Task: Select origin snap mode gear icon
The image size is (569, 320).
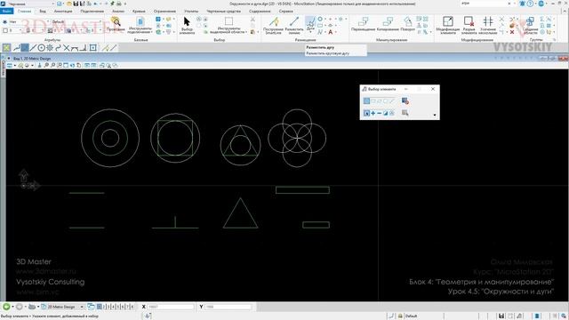Action: 50,47
